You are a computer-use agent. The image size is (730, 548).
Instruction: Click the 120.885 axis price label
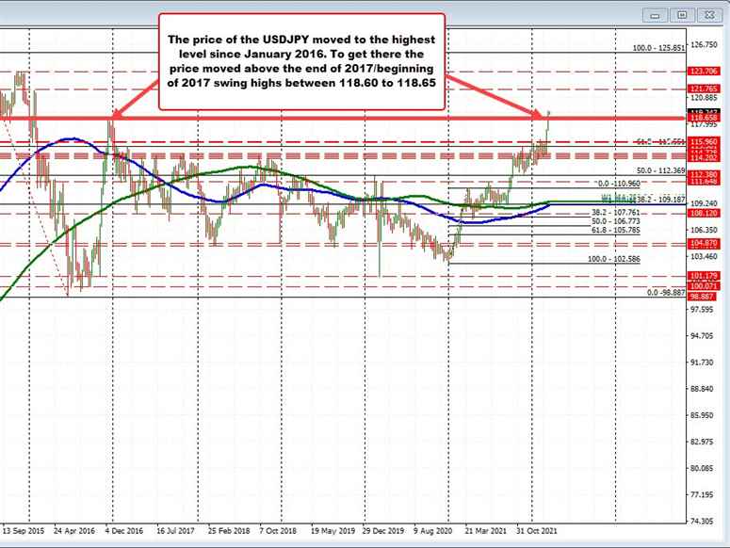[x=704, y=98]
